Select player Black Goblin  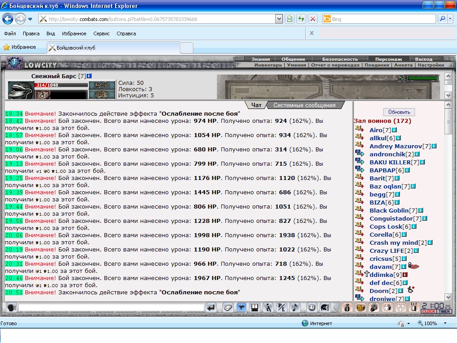click(x=389, y=210)
